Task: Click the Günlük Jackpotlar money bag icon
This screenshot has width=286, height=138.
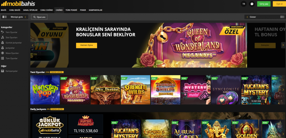Action: (x=2, y=42)
